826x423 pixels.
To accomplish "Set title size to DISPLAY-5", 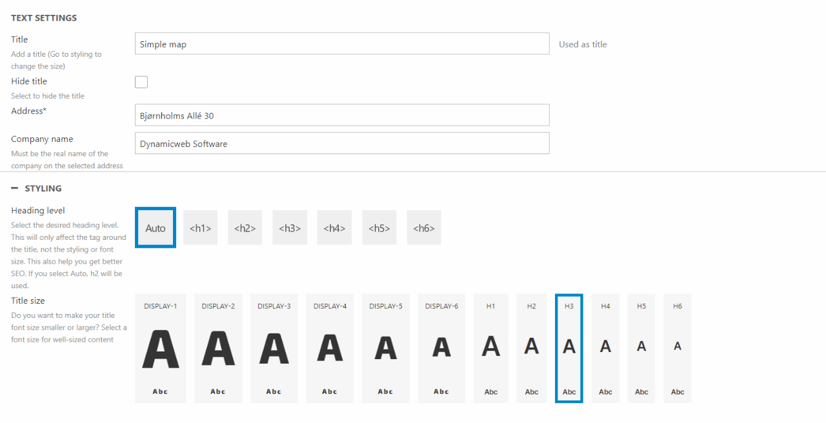I will [x=385, y=348].
